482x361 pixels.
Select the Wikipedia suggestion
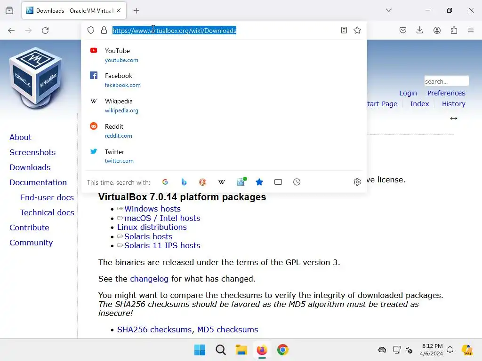click(224, 106)
